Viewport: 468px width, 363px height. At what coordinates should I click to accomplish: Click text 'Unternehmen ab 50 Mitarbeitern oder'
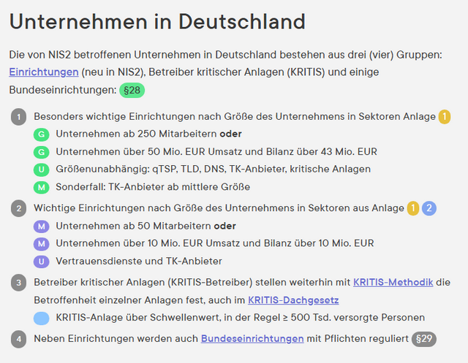(146, 226)
